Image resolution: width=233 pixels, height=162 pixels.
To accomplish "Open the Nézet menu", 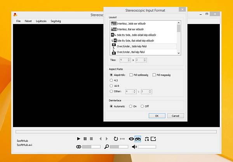I will (28, 21).
